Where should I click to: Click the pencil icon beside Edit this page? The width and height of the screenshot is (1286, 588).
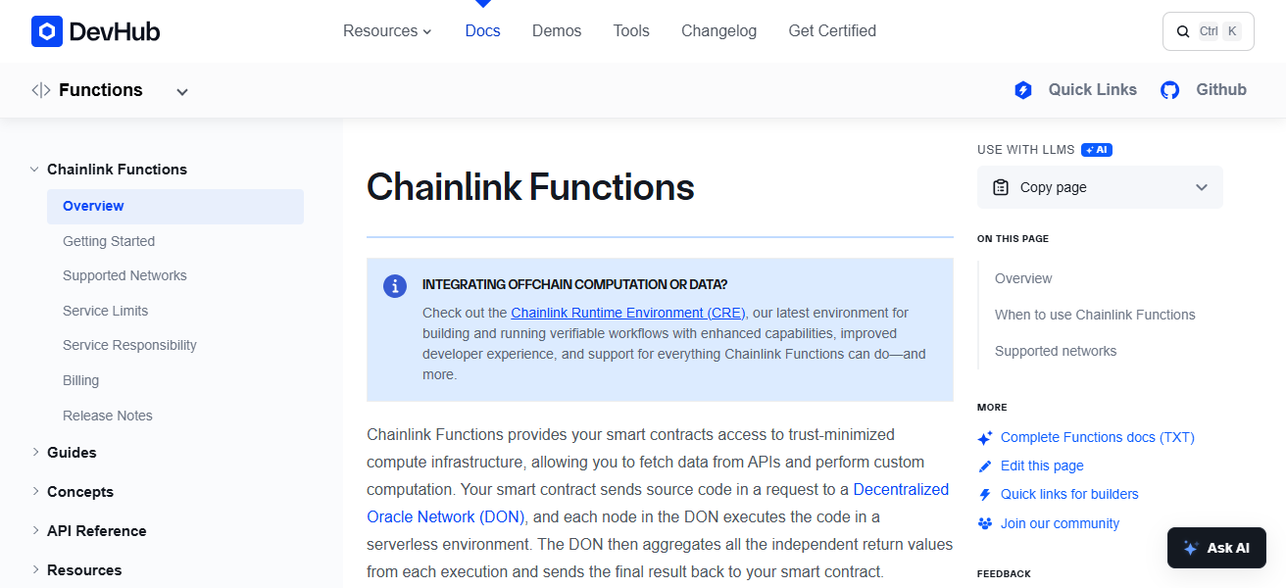click(984, 465)
